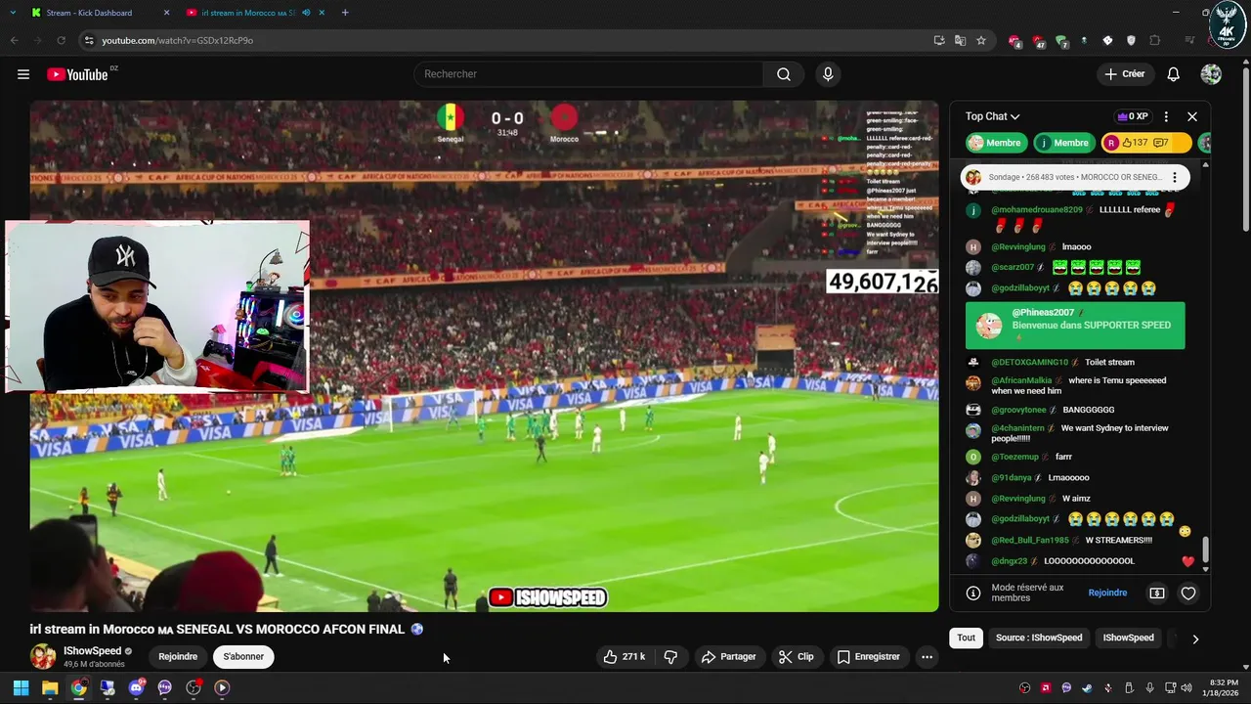The height and width of the screenshot is (704, 1251).
Task: Open the YouTube account avatar menu
Action: click(x=1211, y=74)
